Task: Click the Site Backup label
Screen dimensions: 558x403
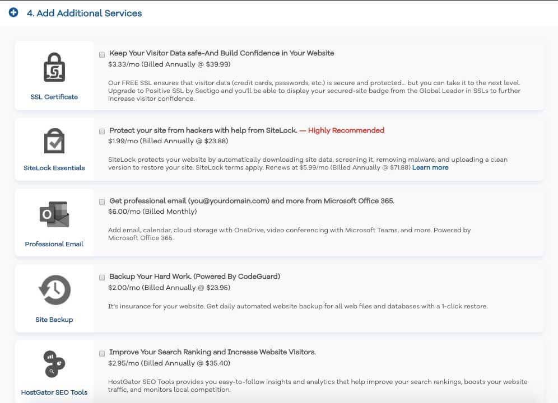Action: pos(54,320)
